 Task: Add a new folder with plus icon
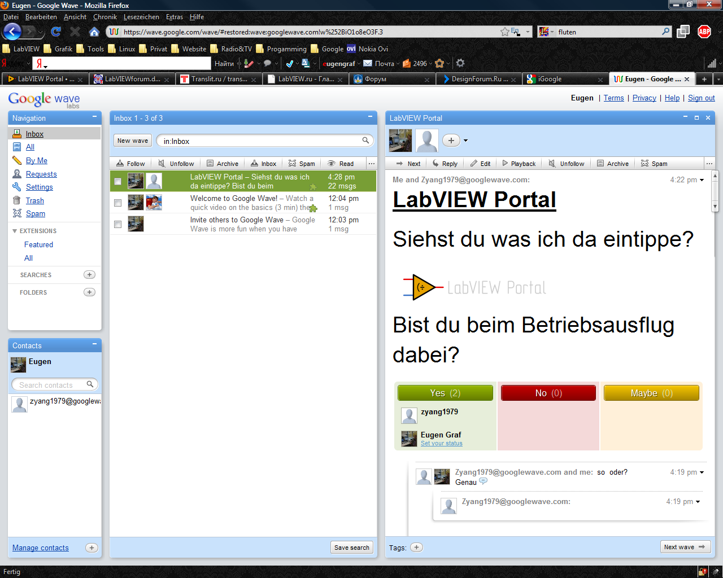point(89,292)
